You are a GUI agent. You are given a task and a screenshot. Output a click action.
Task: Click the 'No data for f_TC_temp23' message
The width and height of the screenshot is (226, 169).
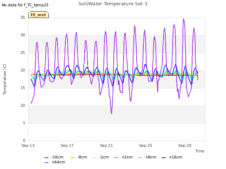25,5
